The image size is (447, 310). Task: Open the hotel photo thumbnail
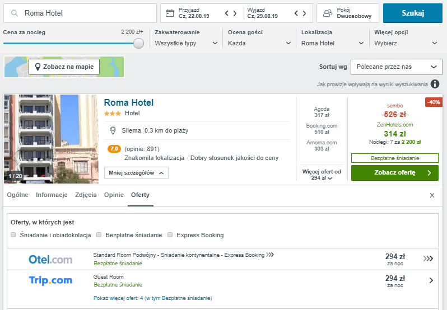(52, 139)
